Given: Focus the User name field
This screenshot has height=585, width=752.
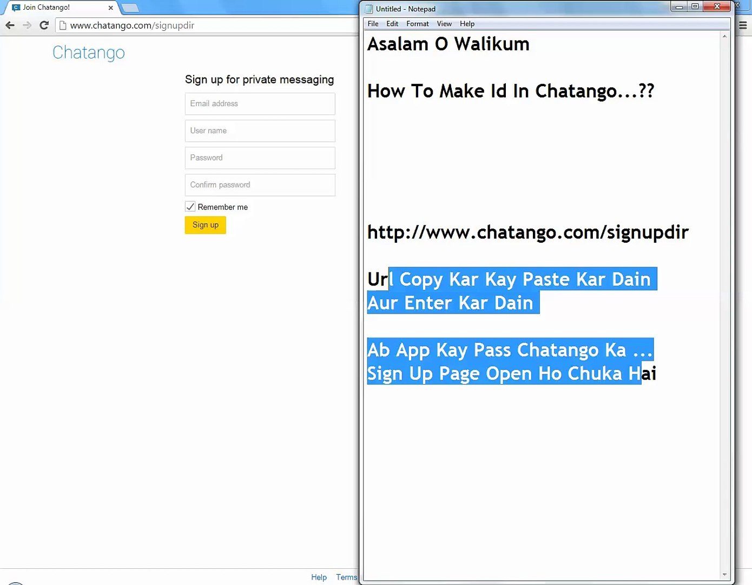Looking at the screenshot, I should tap(260, 131).
